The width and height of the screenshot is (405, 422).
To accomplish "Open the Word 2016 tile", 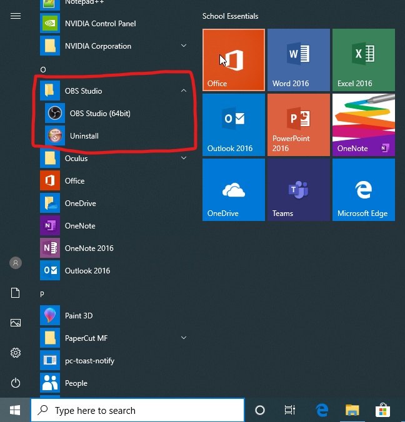I will [x=299, y=60].
